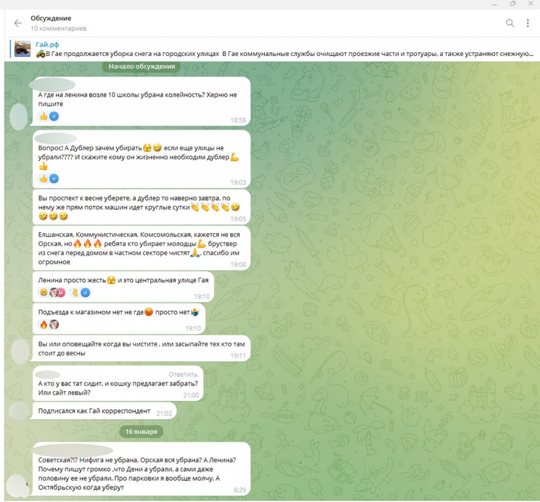This screenshot has width=540, height=502.
Task: Open avatar beside Подписался как Гай корреспондент
Action: click(x=19, y=411)
